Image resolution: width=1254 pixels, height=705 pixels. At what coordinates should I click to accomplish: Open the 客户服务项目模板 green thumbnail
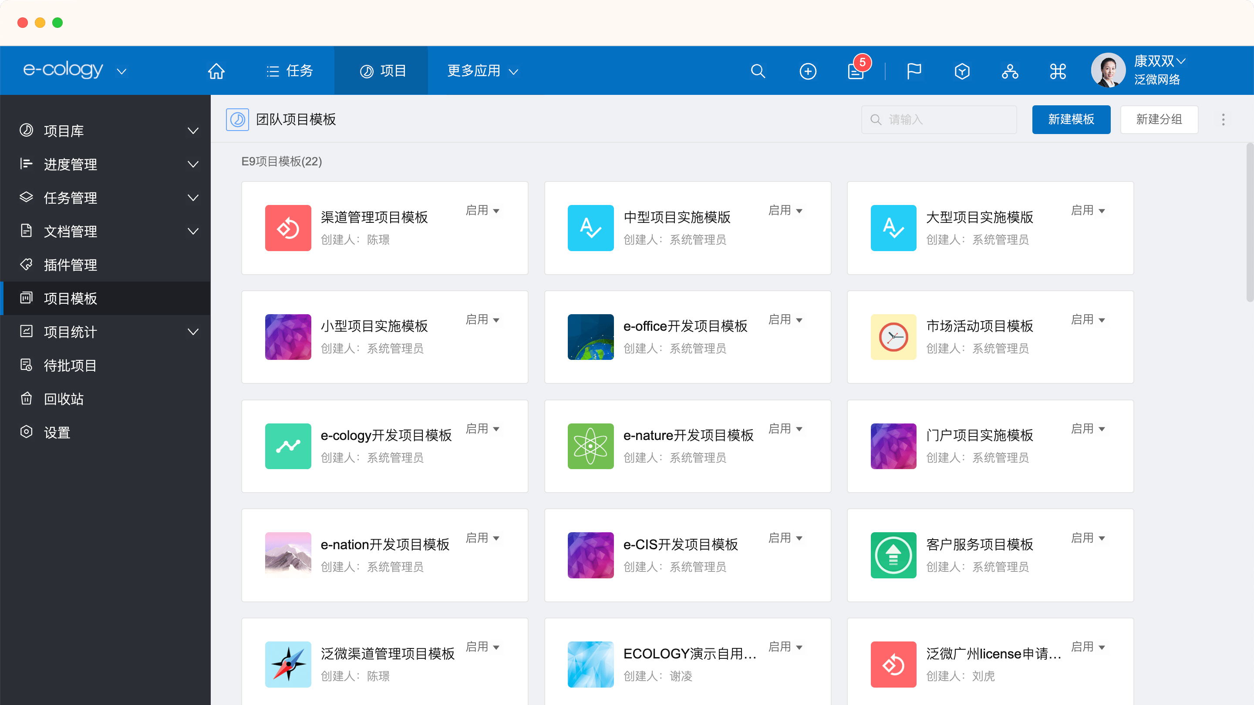point(893,555)
